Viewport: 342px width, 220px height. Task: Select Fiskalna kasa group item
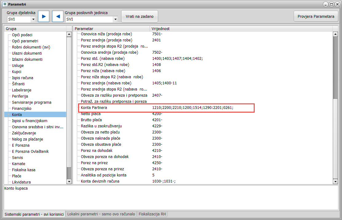[24, 170]
